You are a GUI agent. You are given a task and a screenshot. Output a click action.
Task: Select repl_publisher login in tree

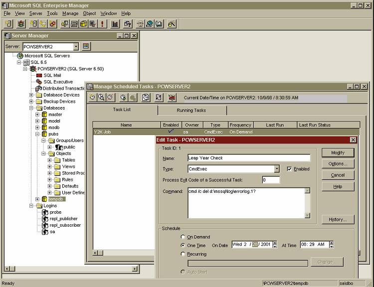point(63,219)
